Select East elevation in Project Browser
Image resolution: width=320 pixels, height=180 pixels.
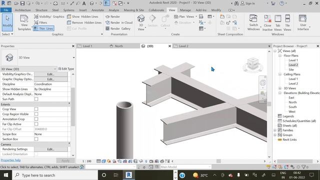click(x=291, y=97)
